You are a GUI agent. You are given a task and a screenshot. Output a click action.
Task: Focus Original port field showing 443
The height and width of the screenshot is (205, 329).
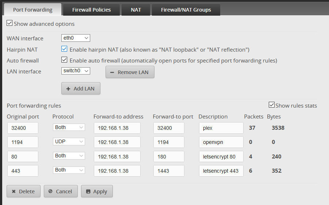tap(23, 171)
